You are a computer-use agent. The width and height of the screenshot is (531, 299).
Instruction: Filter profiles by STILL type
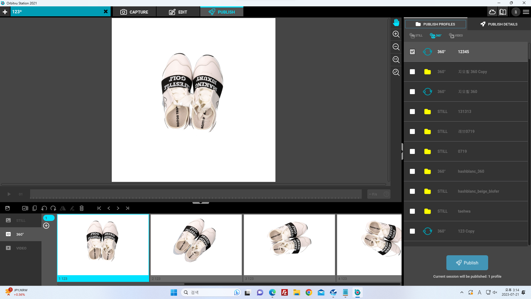[416, 35]
